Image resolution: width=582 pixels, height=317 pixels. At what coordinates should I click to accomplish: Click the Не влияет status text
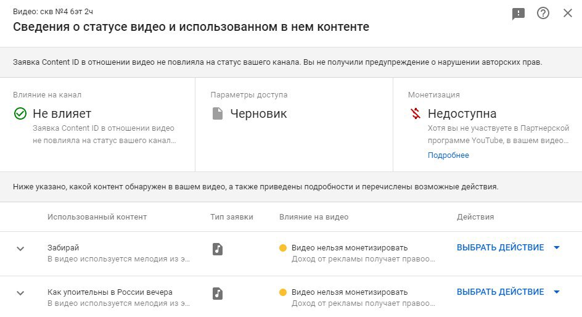pos(62,113)
